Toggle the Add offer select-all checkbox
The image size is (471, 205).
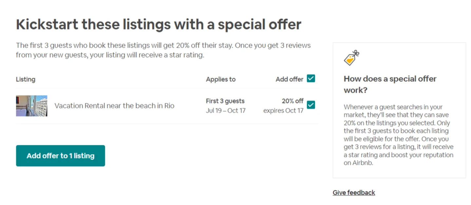click(311, 79)
